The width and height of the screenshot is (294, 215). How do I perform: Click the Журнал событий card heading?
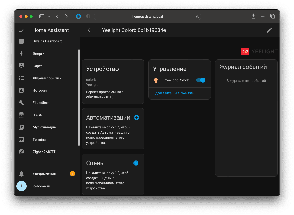point(243,67)
